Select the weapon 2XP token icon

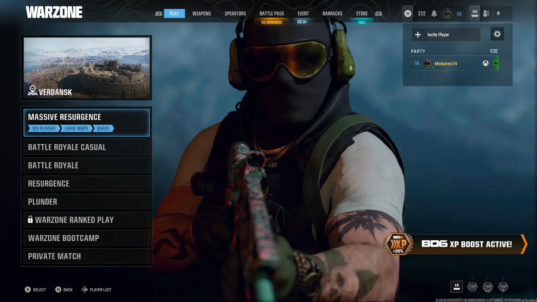[x=487, y=287]
